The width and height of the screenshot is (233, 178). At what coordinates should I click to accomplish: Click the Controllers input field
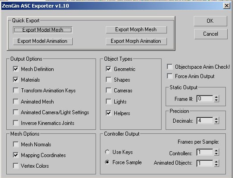pos(205,152)
